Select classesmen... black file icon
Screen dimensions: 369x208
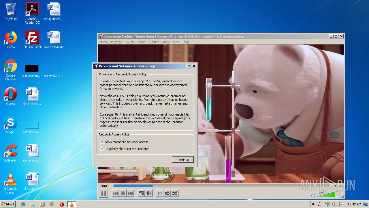[x=32, y=71]
